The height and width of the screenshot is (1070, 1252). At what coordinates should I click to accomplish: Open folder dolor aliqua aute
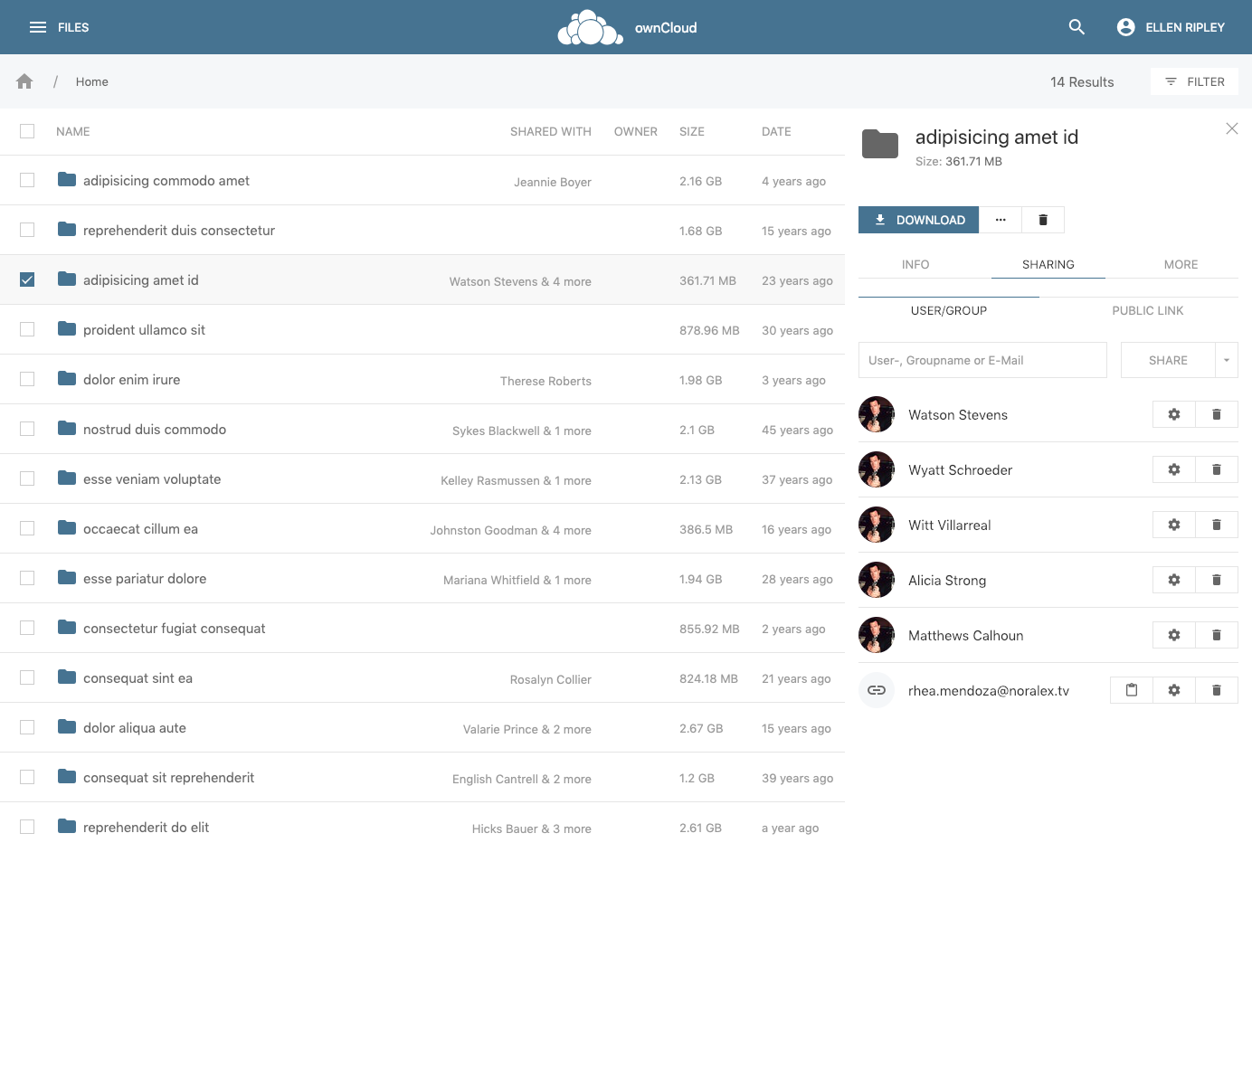135,728
